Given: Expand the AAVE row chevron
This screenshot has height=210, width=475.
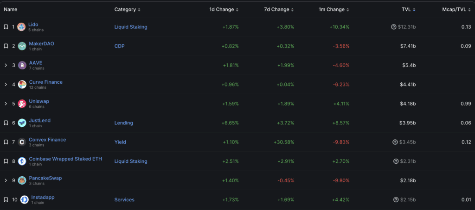Looking at the screenshot, I should [6, 65].
